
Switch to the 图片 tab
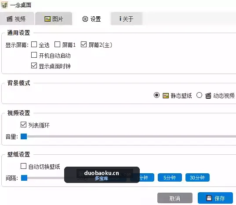click(54, 19)
